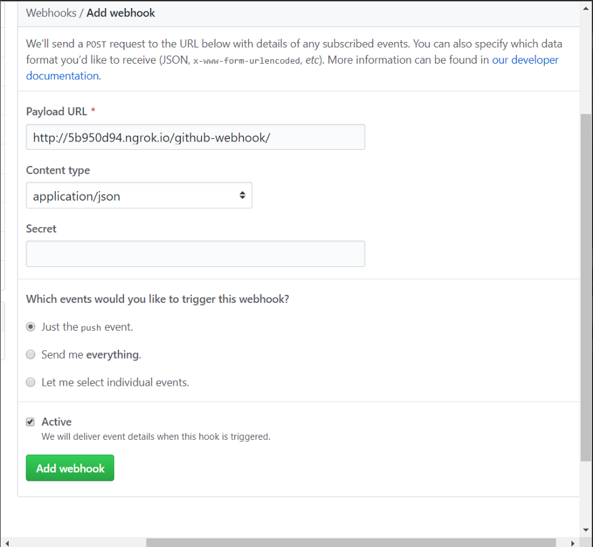
Task: Select "Let me select individual events"
Action: coord(30,382)
